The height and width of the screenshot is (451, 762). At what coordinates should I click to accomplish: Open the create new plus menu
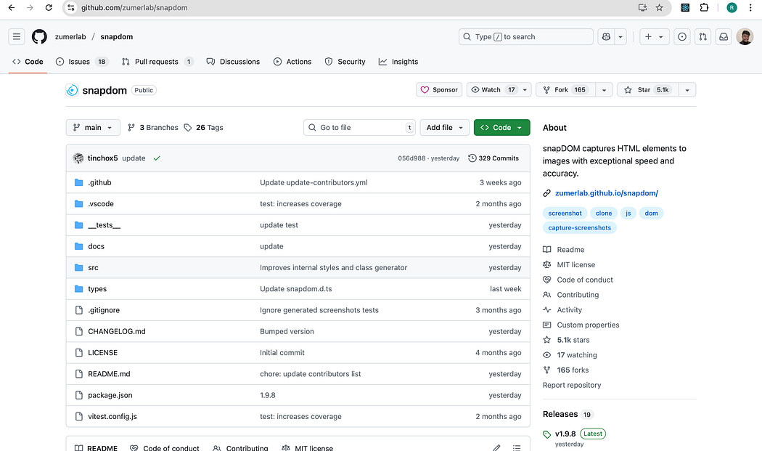coord(654,36)
